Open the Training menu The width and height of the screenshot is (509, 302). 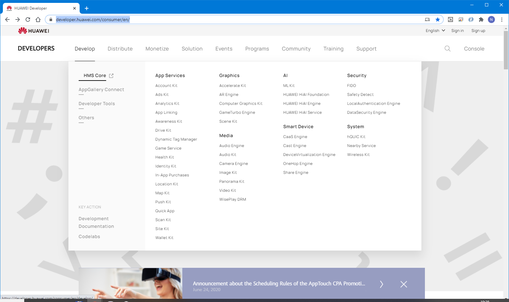(x=333, y=49)
